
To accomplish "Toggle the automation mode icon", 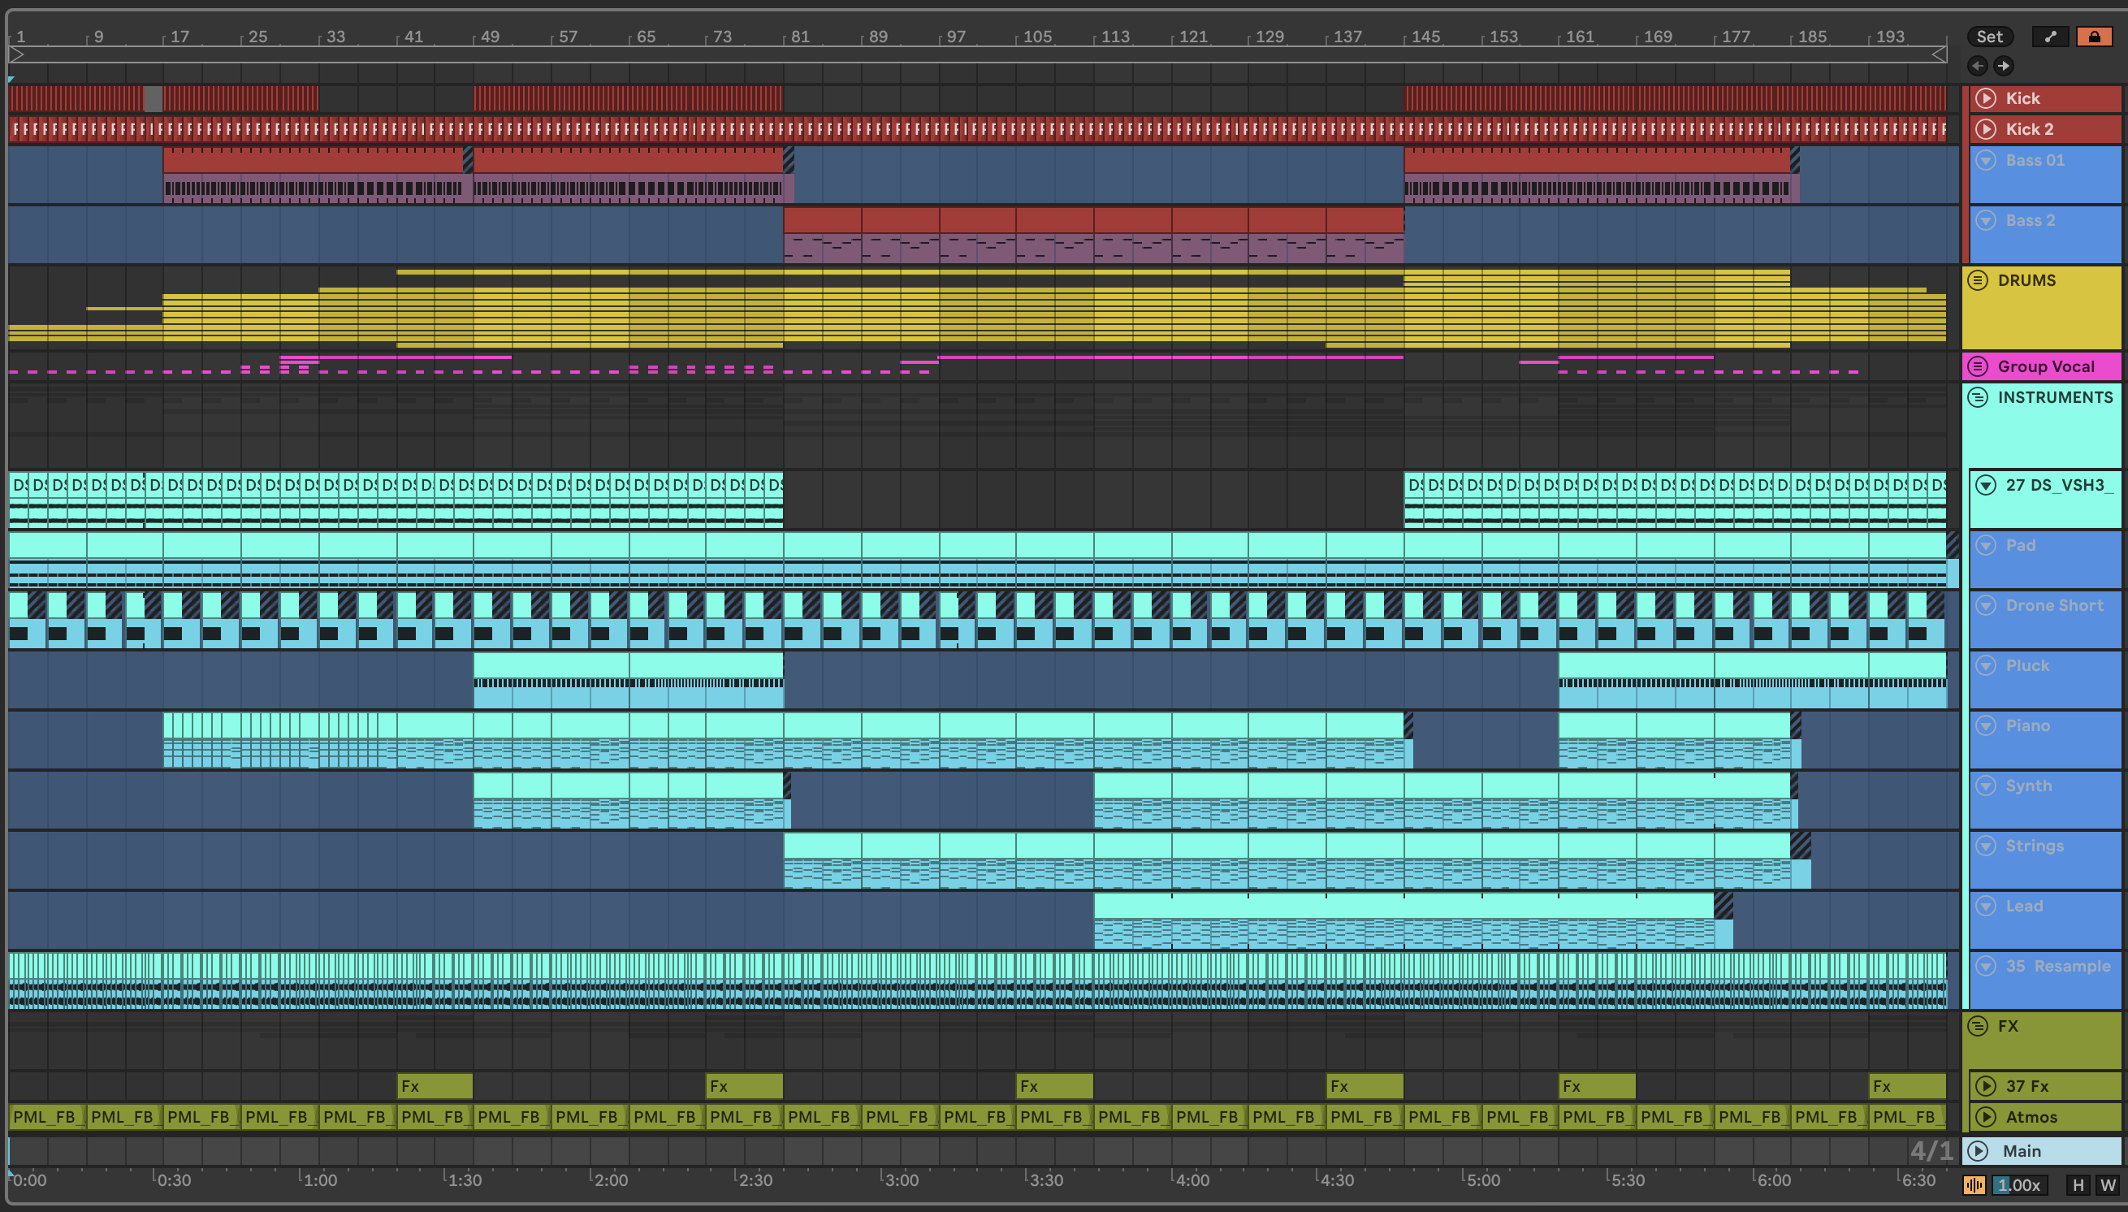I will click(2050, 37).
